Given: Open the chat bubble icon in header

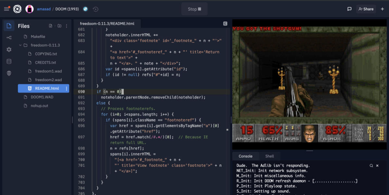Looking at the screenshot, I should (349, 9).
